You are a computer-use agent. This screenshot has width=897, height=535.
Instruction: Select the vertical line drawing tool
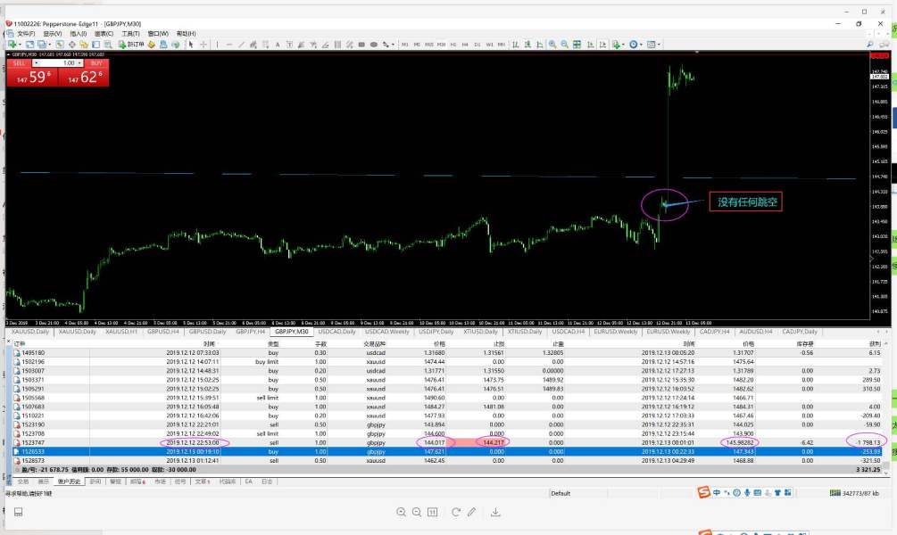(218, 44)
